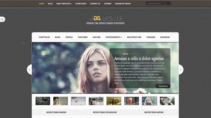Click the Recent From Technology heading
Viewport: 211px width, 118px height.
pyautogui.click(x=105, y=112)
